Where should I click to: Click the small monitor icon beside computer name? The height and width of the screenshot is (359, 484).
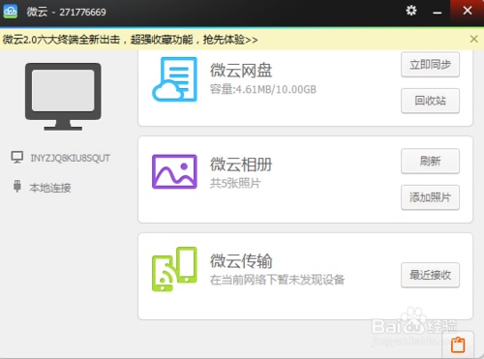pos(17,158)
